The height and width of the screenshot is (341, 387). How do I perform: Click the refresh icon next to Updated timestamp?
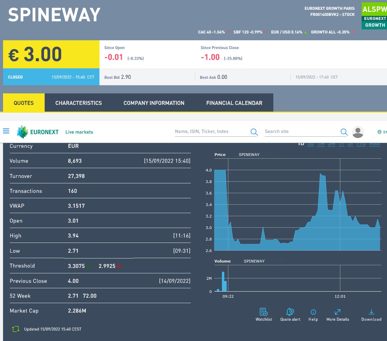pos(16,328)
